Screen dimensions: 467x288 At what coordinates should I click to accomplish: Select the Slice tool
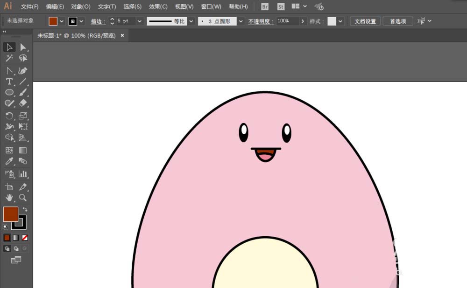click(x=23, y=187)
